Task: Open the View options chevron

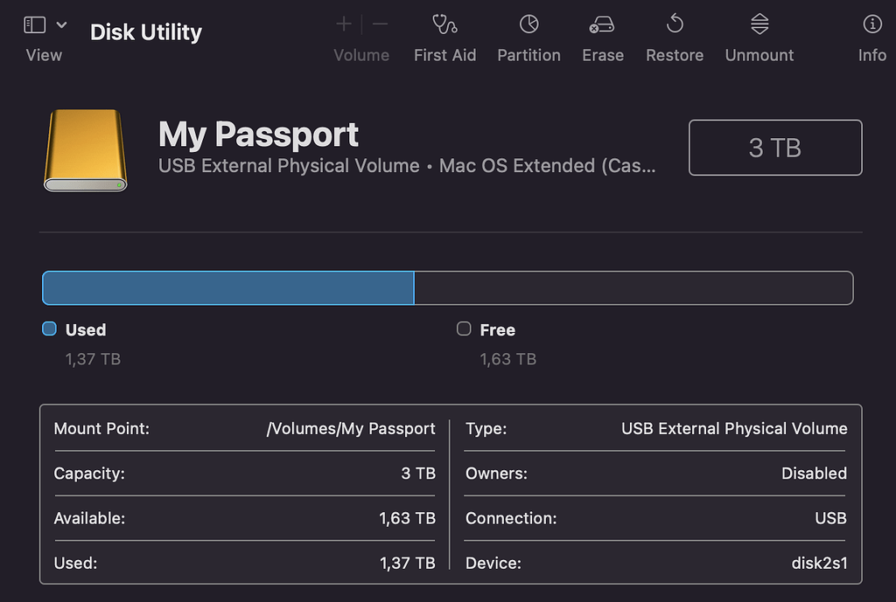Action: [60, 24]
